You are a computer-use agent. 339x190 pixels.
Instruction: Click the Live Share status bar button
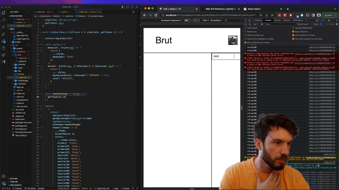point(30,188)
